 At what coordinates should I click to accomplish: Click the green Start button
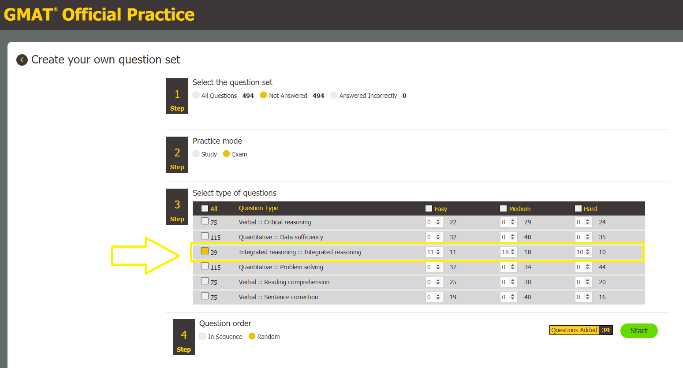pos(639,331)
